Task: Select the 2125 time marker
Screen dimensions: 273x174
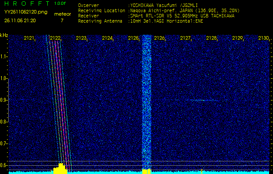Action: coord(133,39)
